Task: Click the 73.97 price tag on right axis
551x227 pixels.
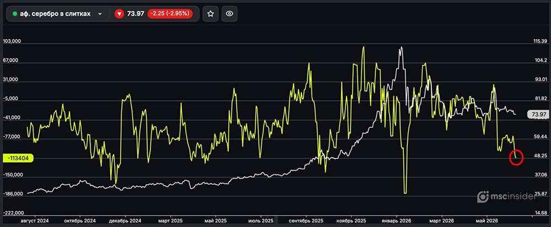Action: tap(538, 114)
